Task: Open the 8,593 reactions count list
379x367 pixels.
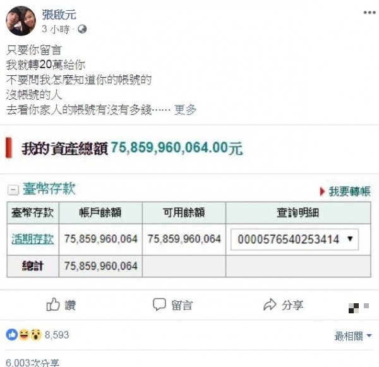Action: click(x=57, y=335)
